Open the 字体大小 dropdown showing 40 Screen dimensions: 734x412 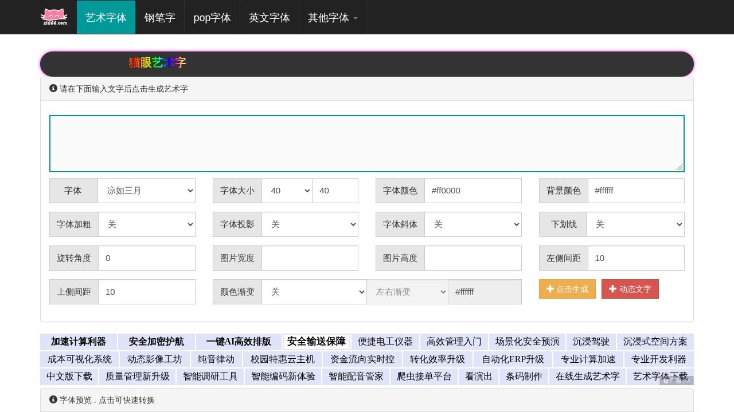click(x=287, y=191)
